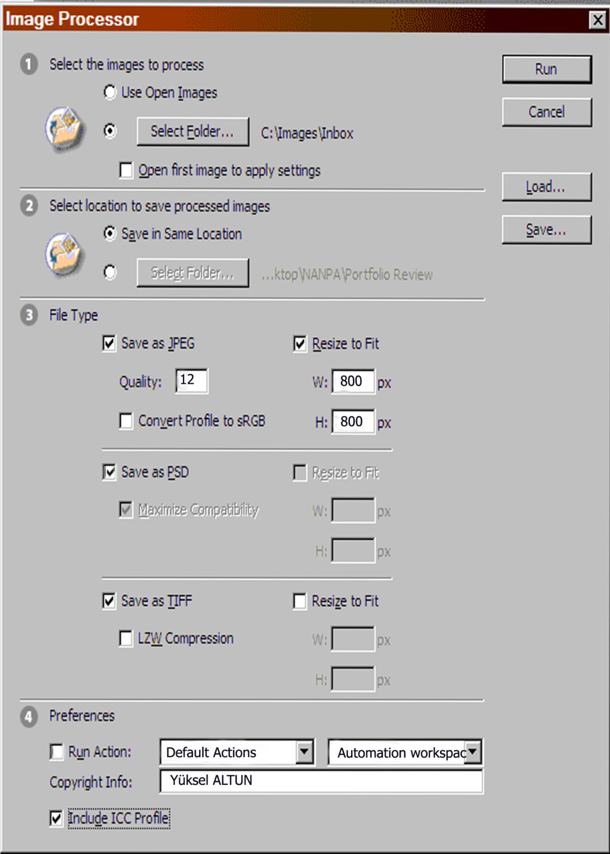Enable LZW Compression for TIFF

(126, 638)
